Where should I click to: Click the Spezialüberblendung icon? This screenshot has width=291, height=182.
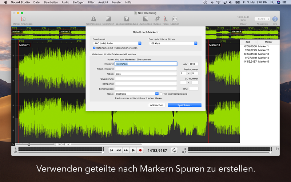pyautogui.click(x=127, y=19)
